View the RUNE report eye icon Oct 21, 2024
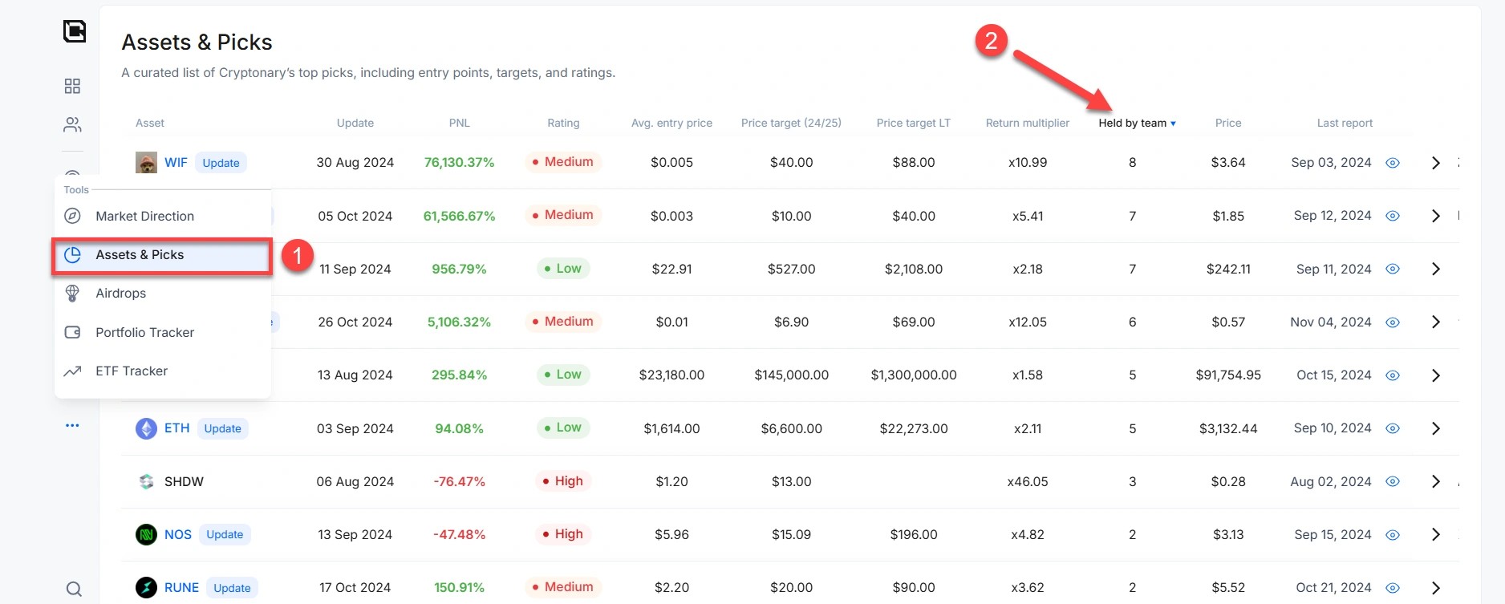The width and height of the screenshot is (1505, 604). (1393, 588)
